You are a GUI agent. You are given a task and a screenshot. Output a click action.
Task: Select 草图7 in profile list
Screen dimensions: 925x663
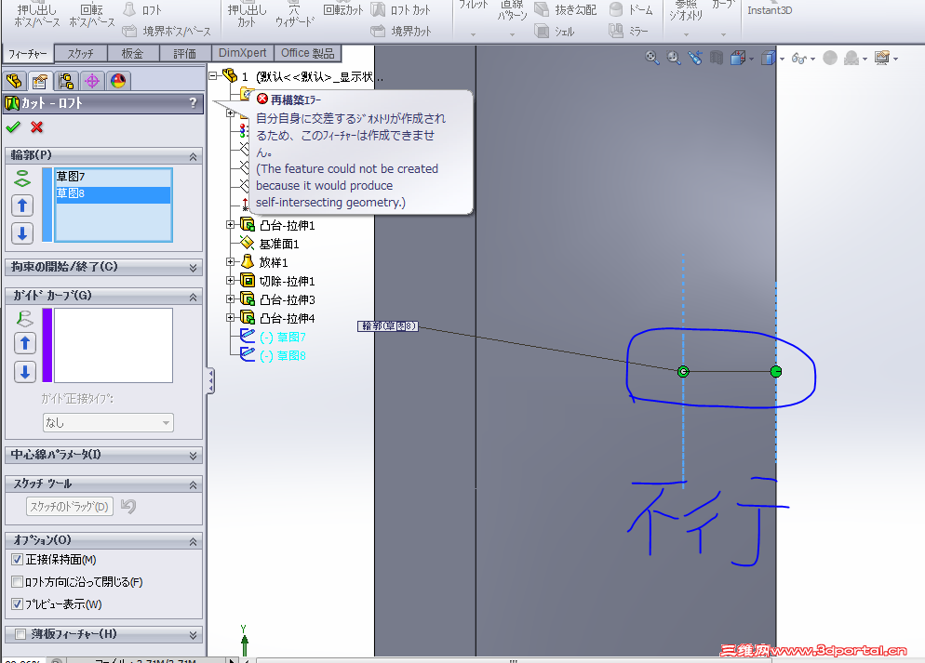pos(71,176)
